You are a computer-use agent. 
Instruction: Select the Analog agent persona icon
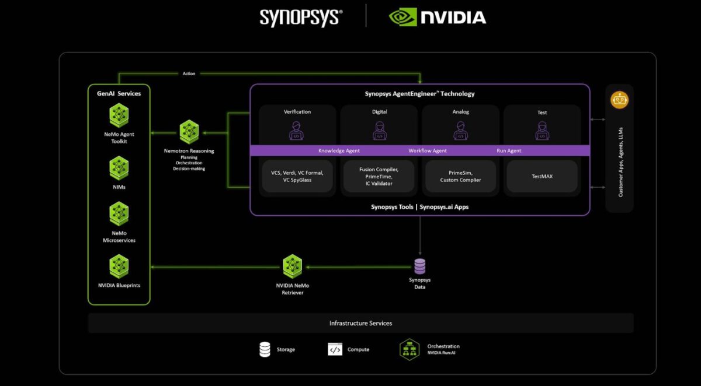[460, 131]
